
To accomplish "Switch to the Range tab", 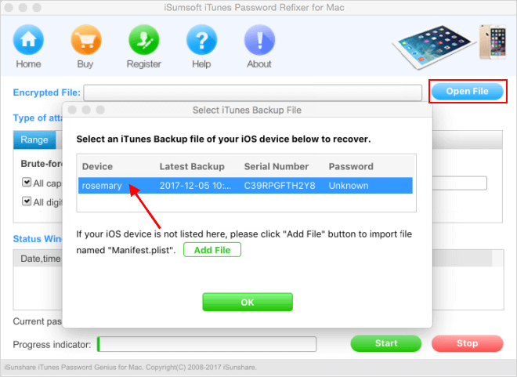I will (x=34, y=140).
